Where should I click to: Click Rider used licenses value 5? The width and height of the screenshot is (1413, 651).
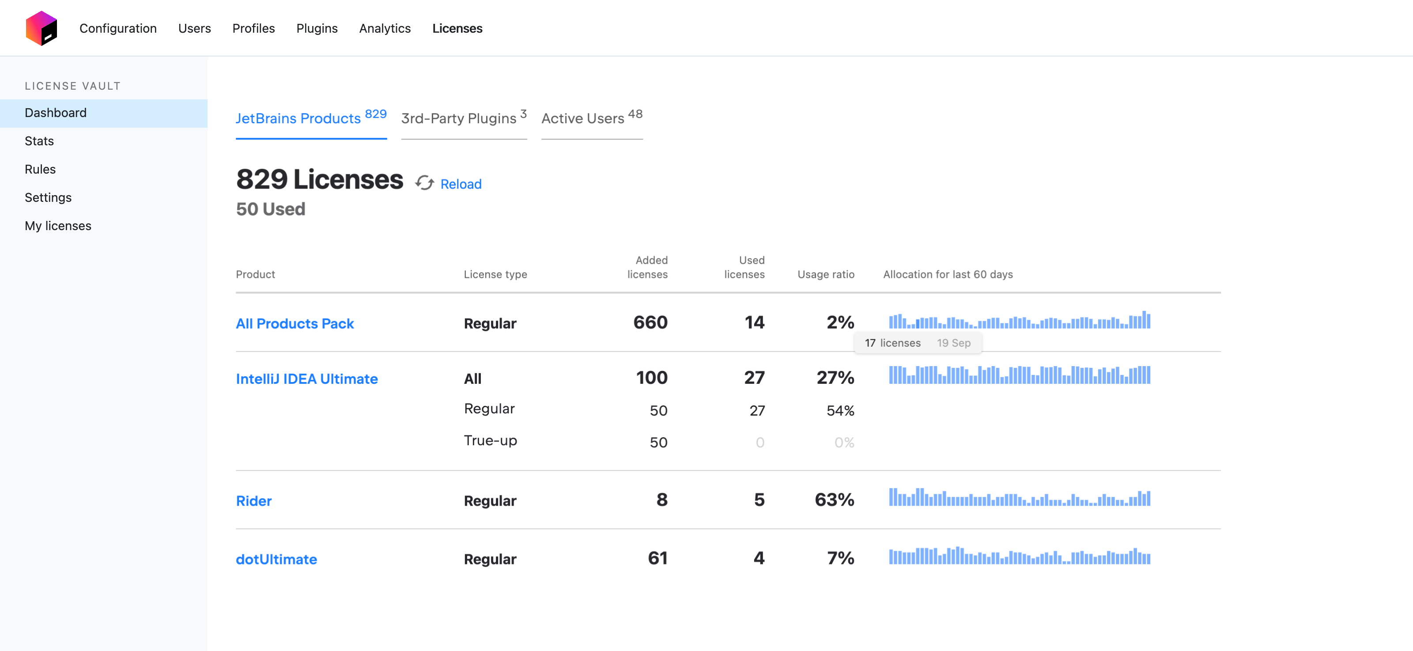click(759, 500)
